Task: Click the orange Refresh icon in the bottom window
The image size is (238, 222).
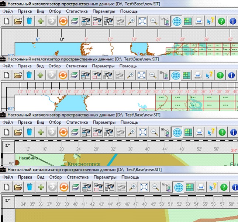Action: (x=63, y=187)
